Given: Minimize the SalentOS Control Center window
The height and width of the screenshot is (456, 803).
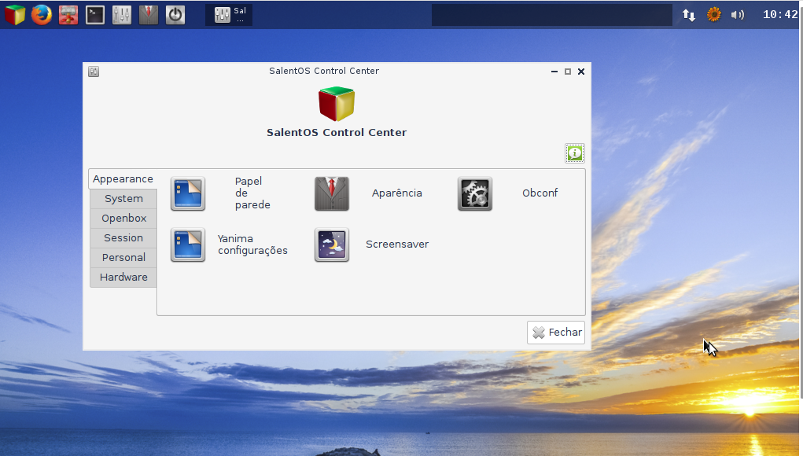Looking at the screenshot, I should point(554,72).
